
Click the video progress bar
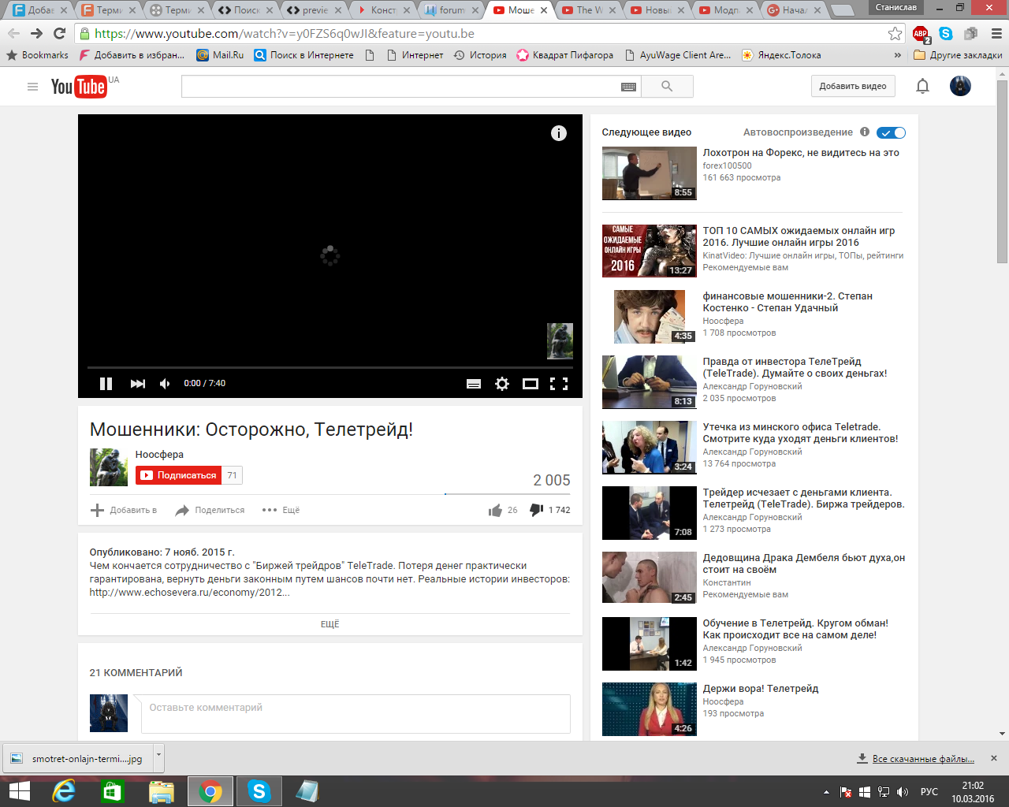(330, 367)
